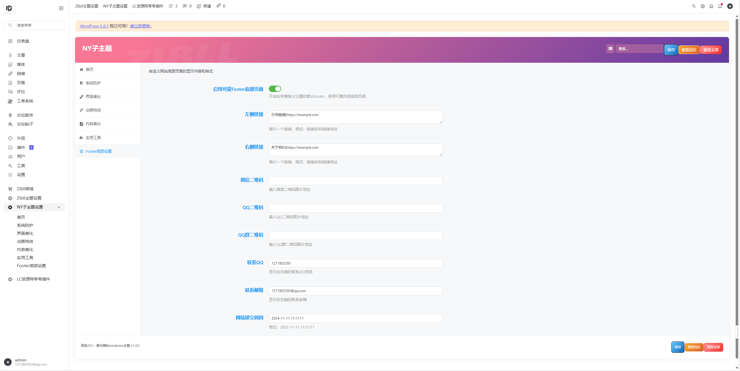740x371 pixels.
Task: Click bottom 重置全部 button
Action: tap(713, 347)
